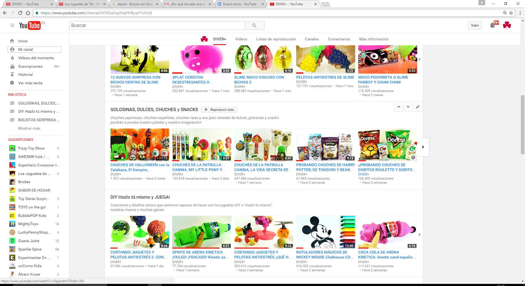Switch to the Gmail browser tab
The height and width of the screenshot is (286, 525).
tap(188, 4)
